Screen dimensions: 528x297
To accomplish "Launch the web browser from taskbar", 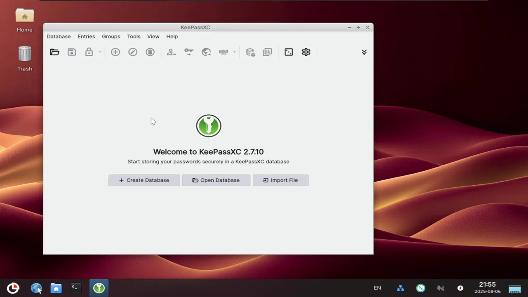I will (x=36, y=288).
